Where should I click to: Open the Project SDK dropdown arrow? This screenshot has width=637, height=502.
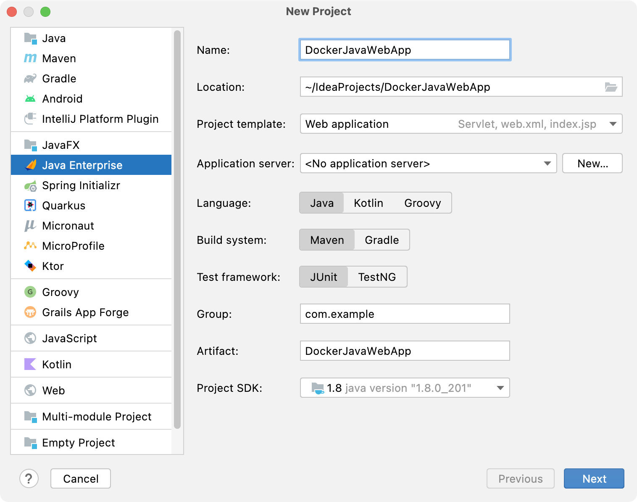pos(500,388)
